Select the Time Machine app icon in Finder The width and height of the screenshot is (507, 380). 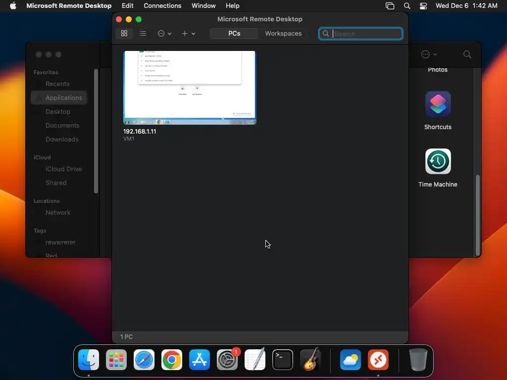[x=438, y=161]
